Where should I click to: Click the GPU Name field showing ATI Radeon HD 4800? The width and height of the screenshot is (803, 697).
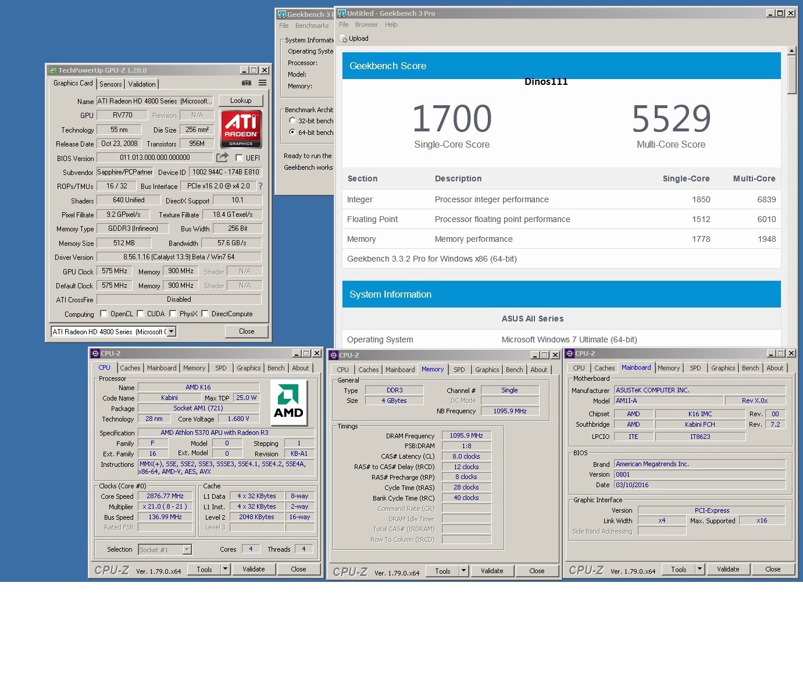pos(155,101)
